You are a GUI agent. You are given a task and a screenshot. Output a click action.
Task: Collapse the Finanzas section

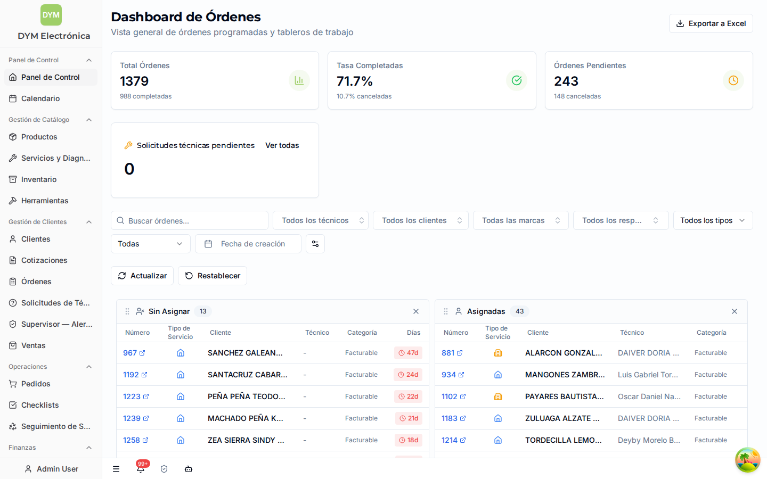(x=89, y=448)
